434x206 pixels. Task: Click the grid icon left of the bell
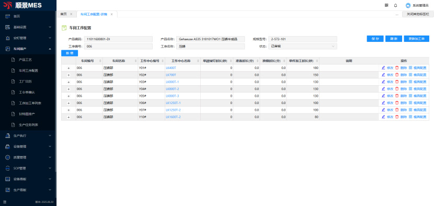click(386, 5)
